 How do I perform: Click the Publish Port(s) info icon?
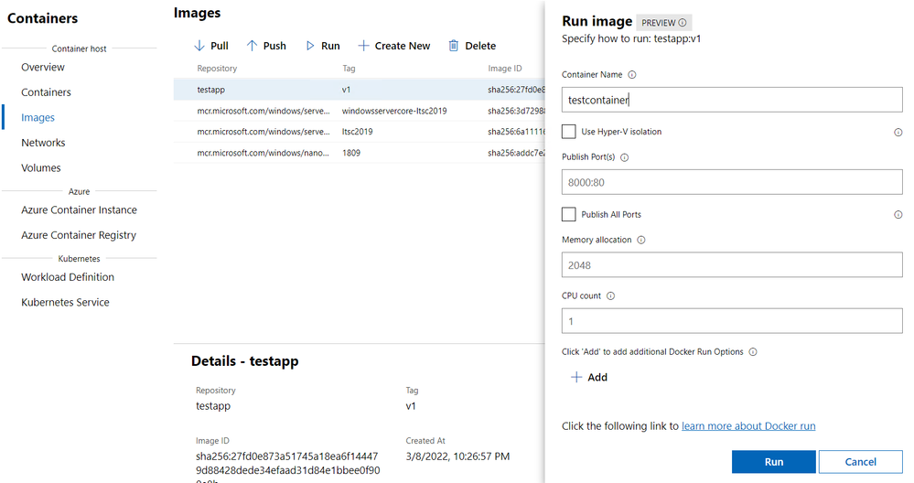(624, 156)
